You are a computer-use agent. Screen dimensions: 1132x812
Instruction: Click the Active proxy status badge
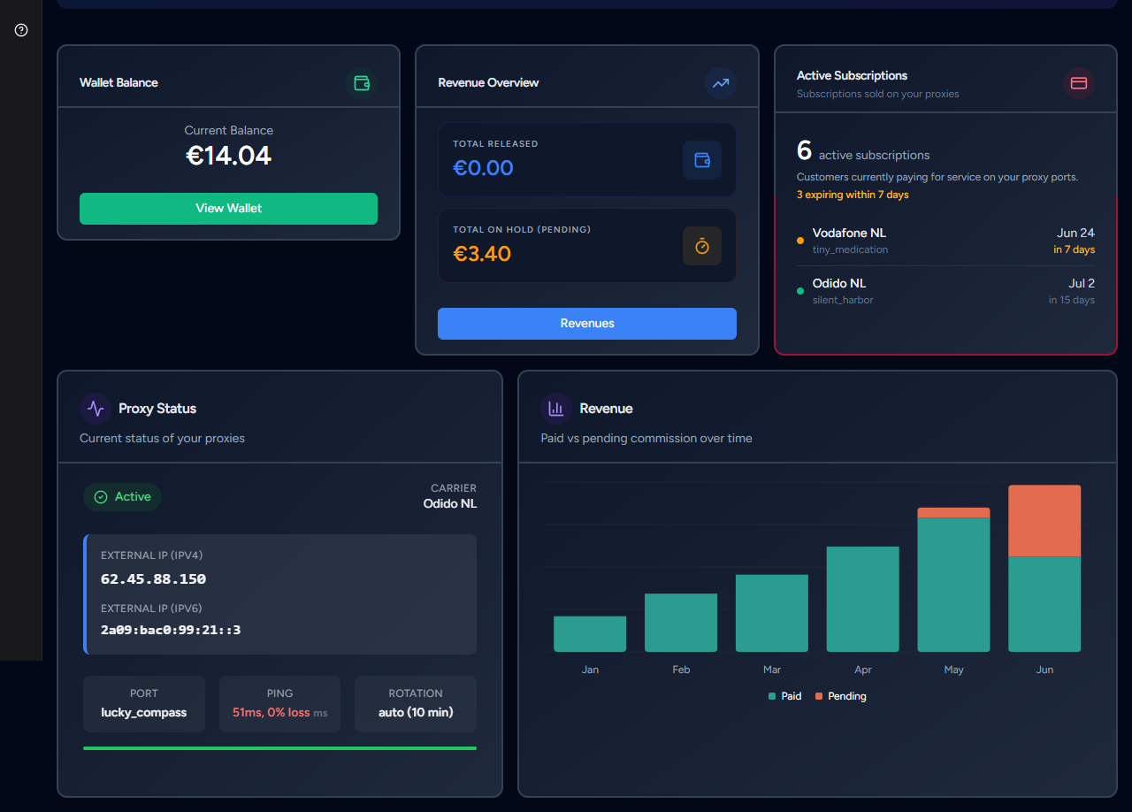[x=123, y=497]
